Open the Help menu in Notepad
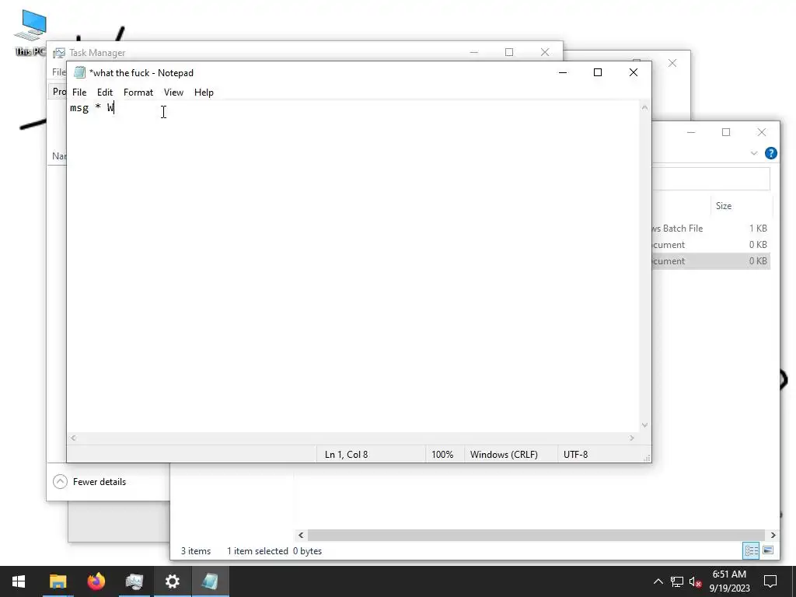The height and width of the screenshot is (597, 796). click(x=204, y=93)
